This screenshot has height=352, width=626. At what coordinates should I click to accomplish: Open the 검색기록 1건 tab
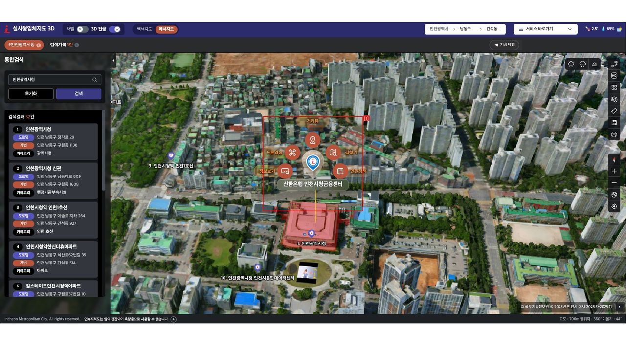(x=64, y=45)
